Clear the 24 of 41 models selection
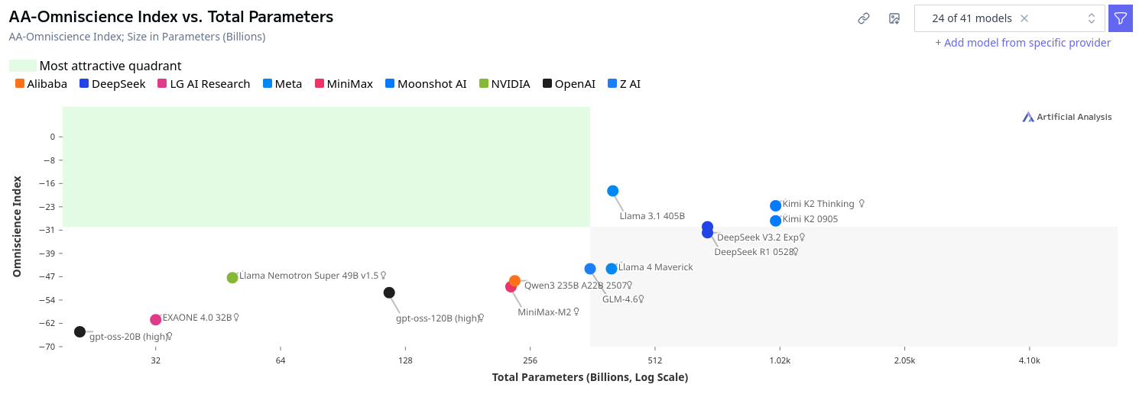1139x394 pixels. (x=1024, y=18)
